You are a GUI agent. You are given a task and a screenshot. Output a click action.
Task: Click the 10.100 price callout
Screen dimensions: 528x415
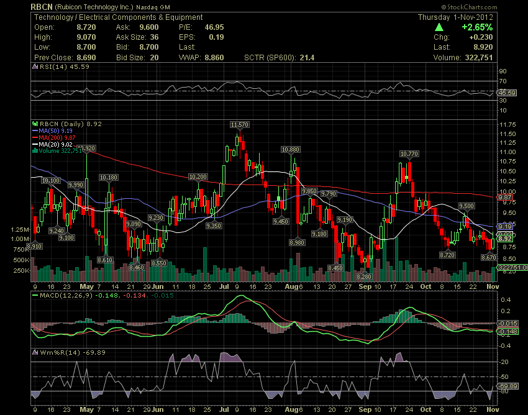pos(51,181)
